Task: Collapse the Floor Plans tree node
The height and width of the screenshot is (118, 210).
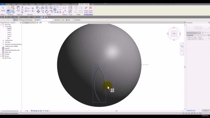Action: click(x=3, y=27)
